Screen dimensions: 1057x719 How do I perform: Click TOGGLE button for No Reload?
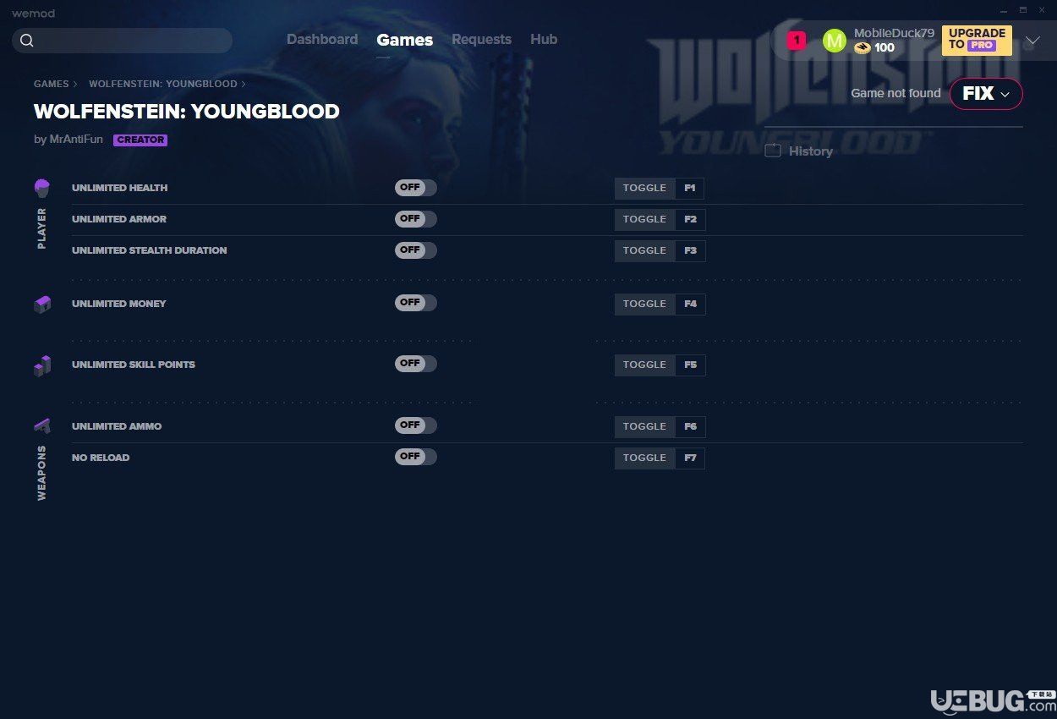coord(645,458)
